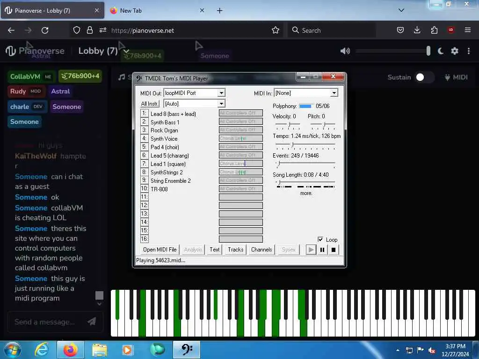Pause TMIDI playback

pyautogui.click(x=322, y=250)
